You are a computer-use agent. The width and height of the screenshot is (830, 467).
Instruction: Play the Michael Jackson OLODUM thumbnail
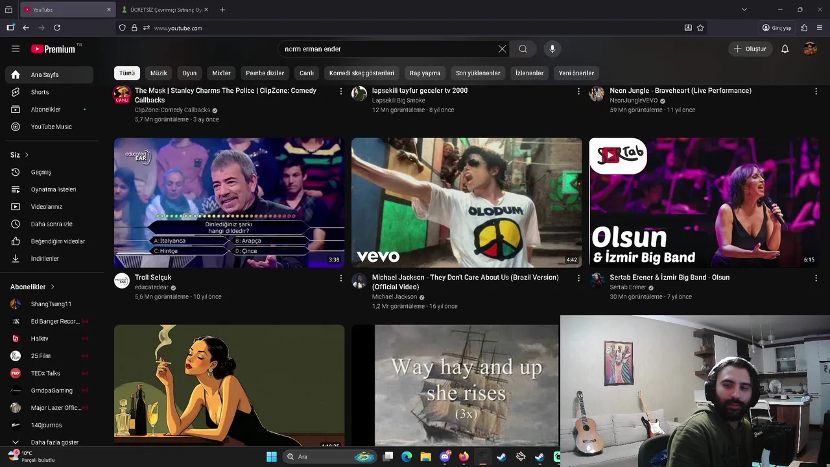(x=467, y=202)
